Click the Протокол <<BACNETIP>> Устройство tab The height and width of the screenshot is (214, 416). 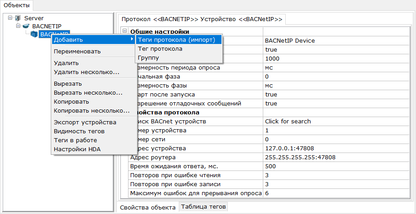pos(202,19)
